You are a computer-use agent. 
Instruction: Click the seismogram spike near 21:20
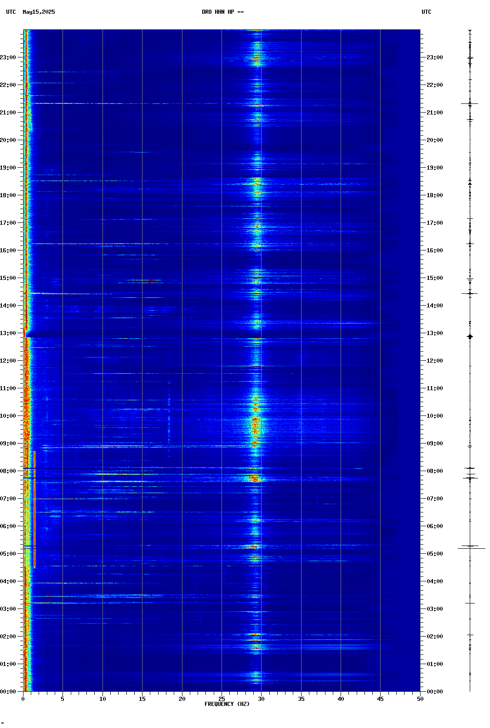point(470,103)
